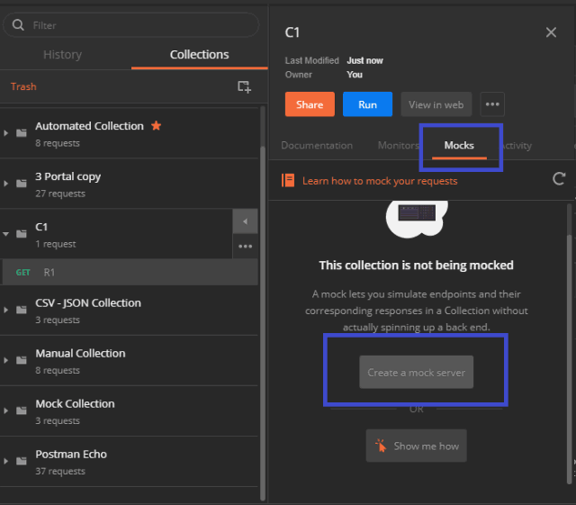Toggle the star on Automated Collection
The height and width of the screenshot is (505, 576).
click(156, 126)
